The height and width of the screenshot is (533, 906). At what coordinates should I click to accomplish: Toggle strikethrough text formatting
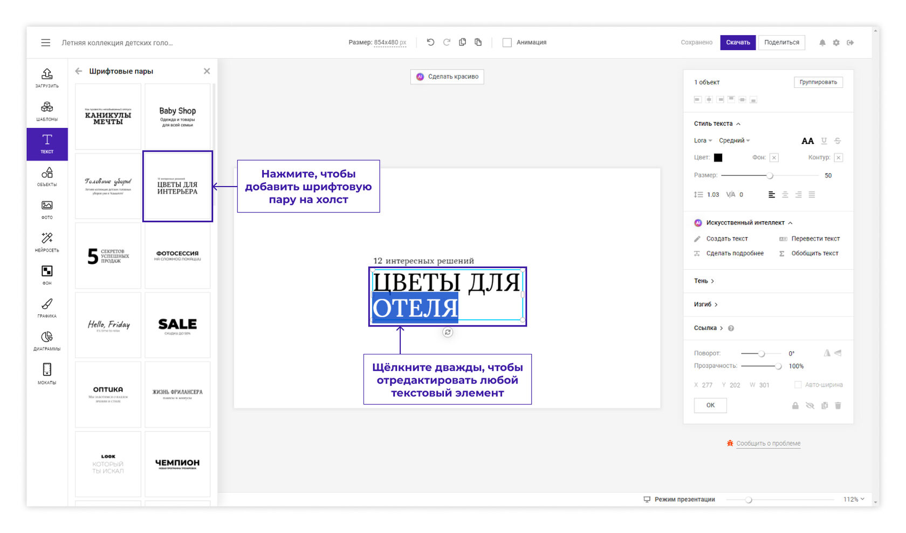click(838, 141)
